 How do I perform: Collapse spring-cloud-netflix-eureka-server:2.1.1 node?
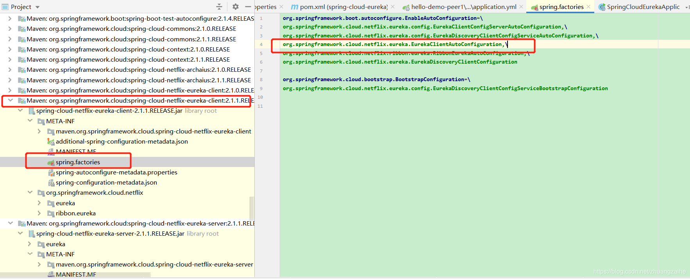tap(11, 223)
